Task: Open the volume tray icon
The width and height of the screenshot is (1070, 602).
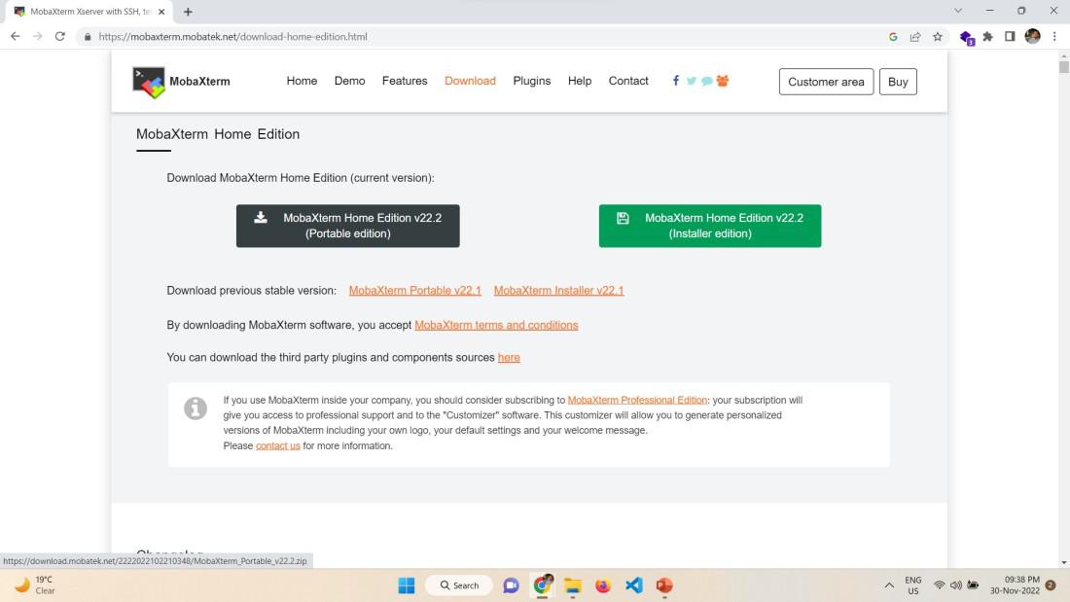Action: [x=956, y=585]
